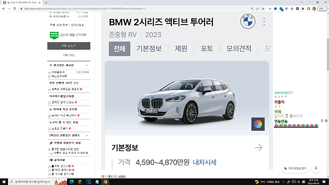Screen dimensions: 329x185
Task: Open the three-dot more options menu beside BMW logo
Action: (264, 22)
